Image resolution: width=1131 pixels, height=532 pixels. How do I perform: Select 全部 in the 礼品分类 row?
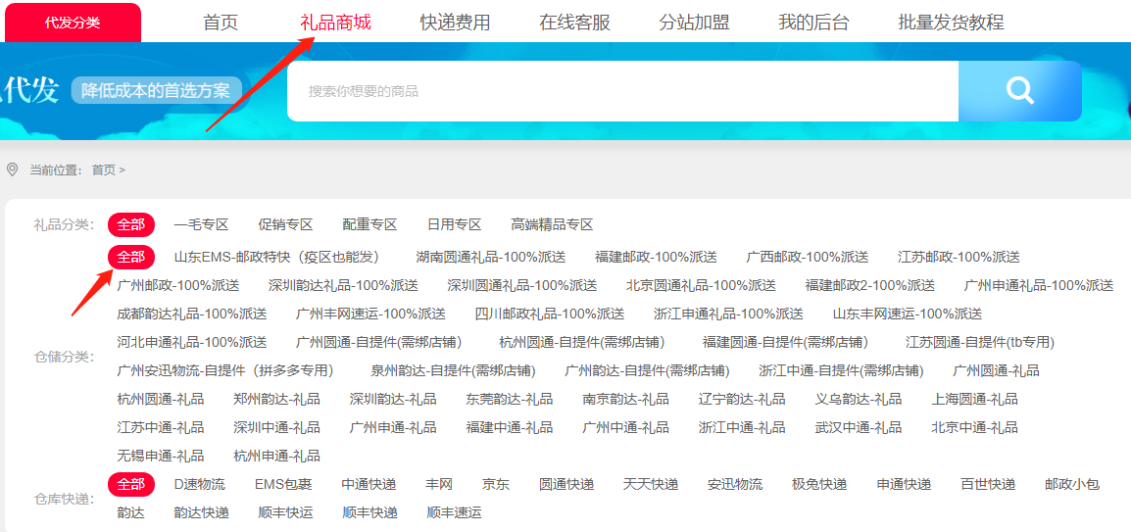131,225
